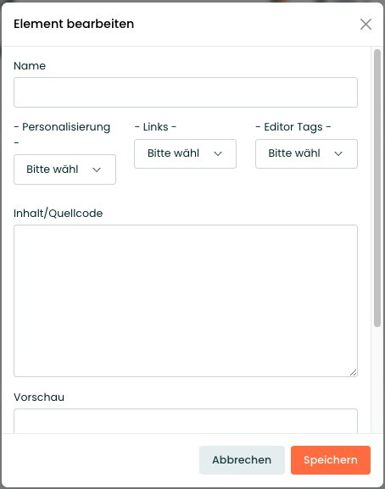Save changes with the Speichern button
Screen dimensions: 385x489
(x=331, y=460)
